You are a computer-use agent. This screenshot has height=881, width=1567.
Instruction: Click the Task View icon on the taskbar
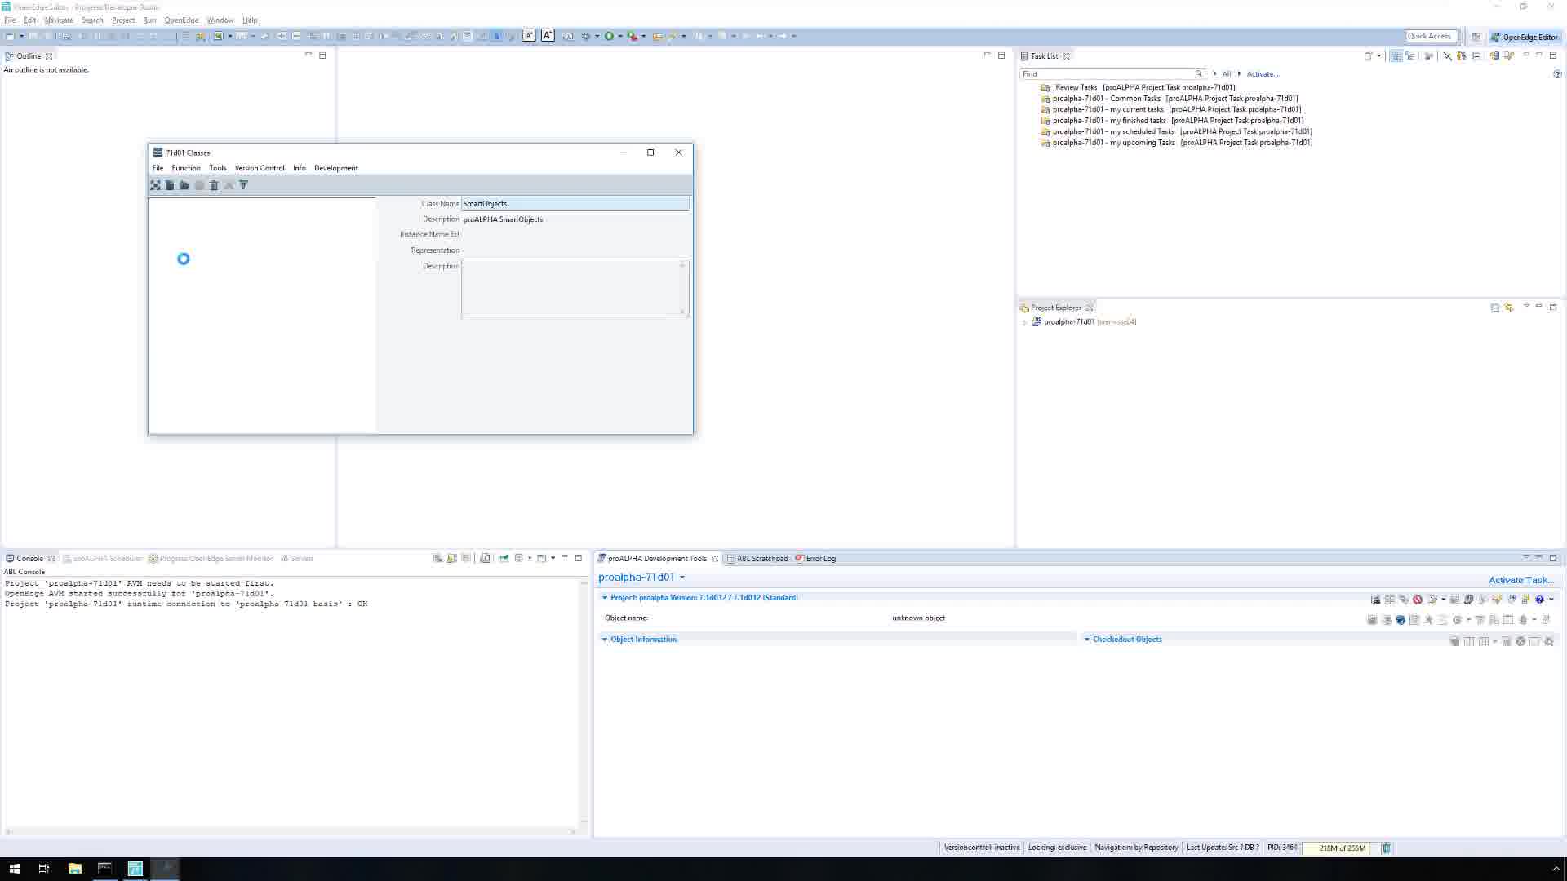click(44, 869)
